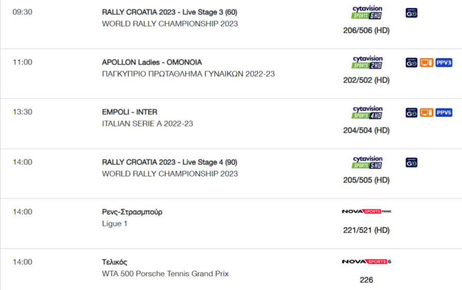Click the orange TV icon for EMPOLI - INTER
This screenshot has height=290, width=462.
pyautogui.click(x=427, y=112)
